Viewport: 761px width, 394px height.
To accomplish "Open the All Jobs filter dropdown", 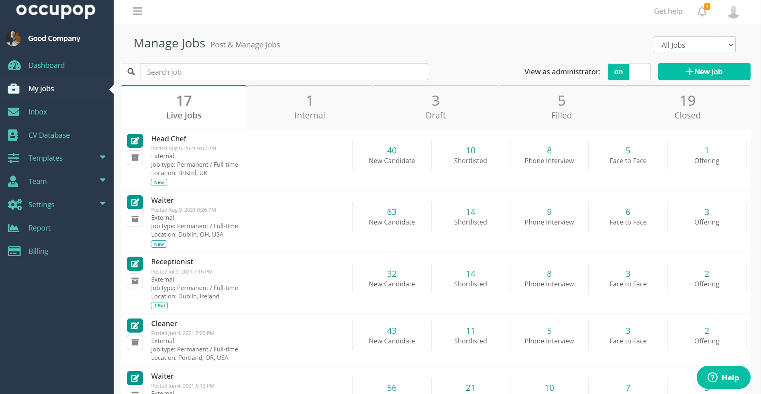I will 694,45.
